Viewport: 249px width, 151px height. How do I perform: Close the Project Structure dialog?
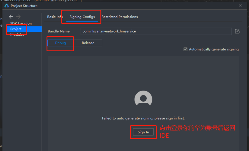click(240, 5)
